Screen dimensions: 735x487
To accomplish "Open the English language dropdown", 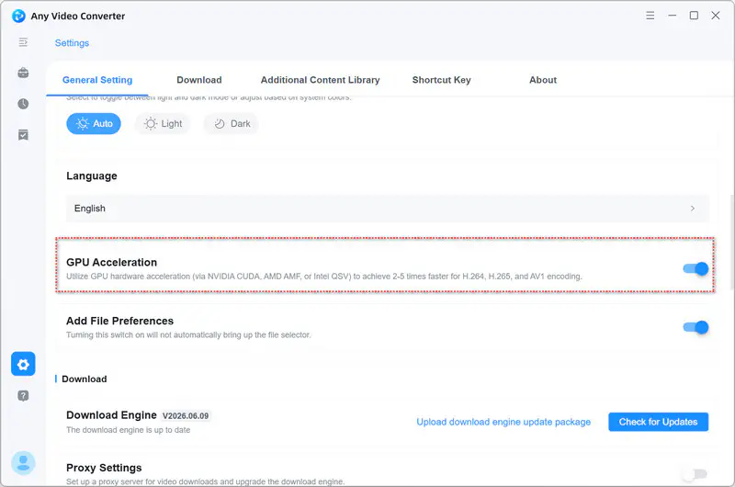I will (x=387, y=209).
